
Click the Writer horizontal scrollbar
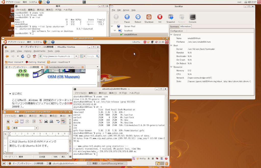[36, 153]
